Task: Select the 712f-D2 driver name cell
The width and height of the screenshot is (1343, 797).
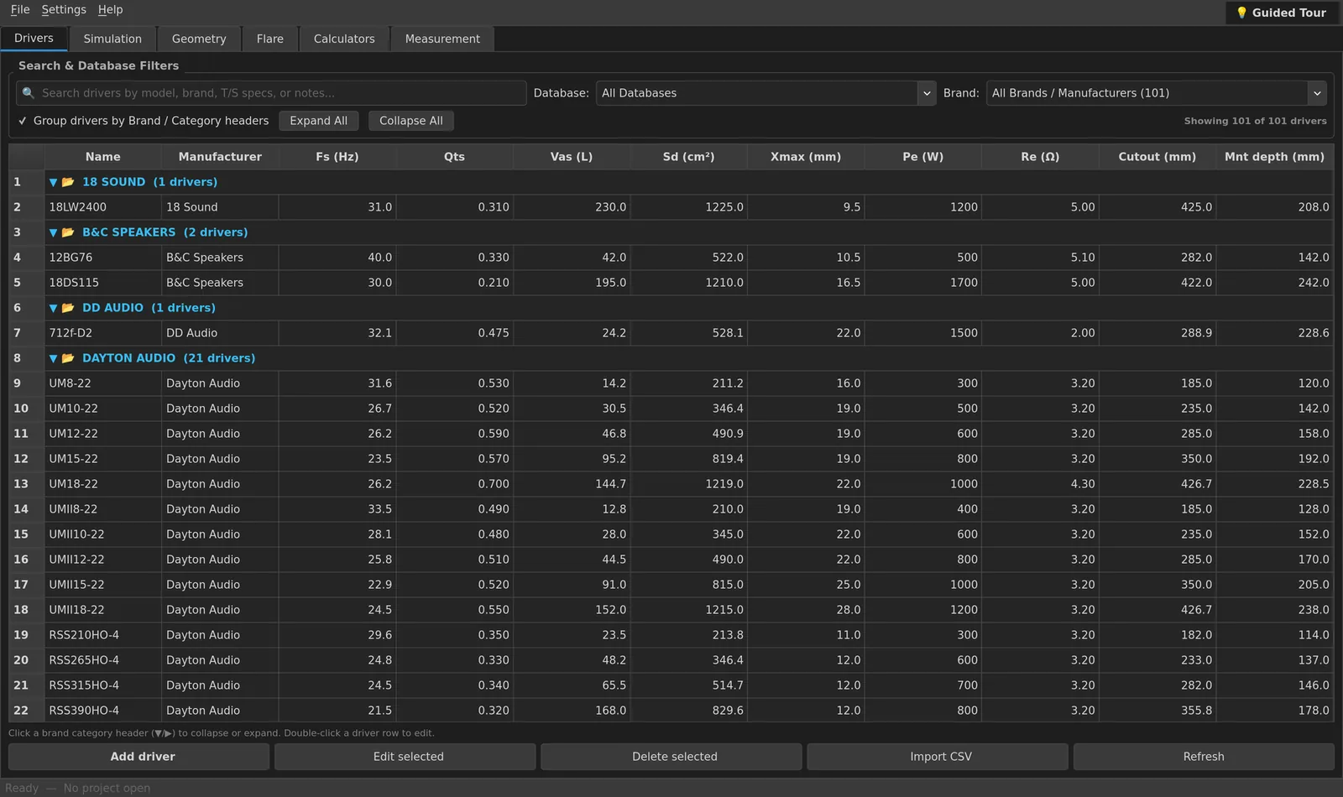Action: click(103, 333)
